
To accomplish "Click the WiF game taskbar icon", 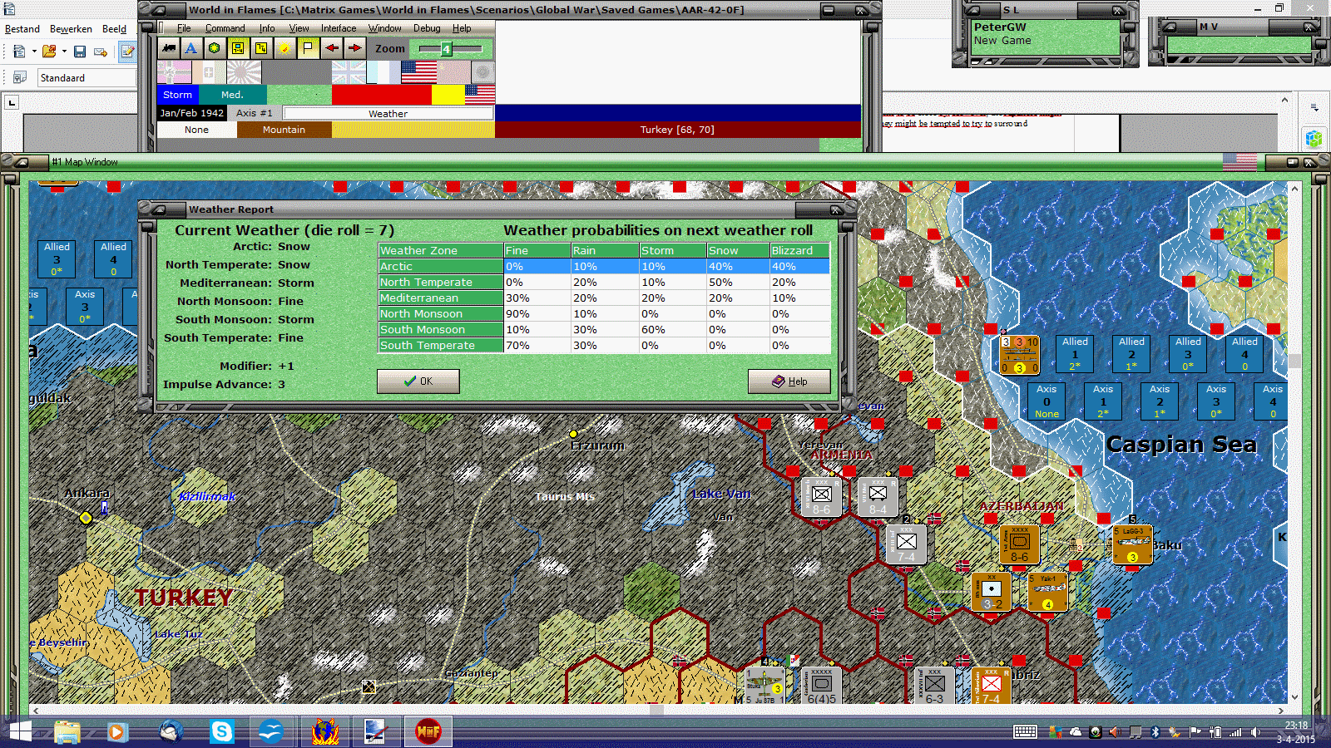I will 428,732.
